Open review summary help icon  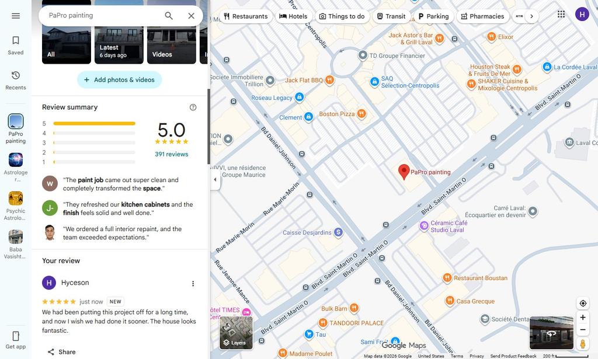(x=193, y=107)
